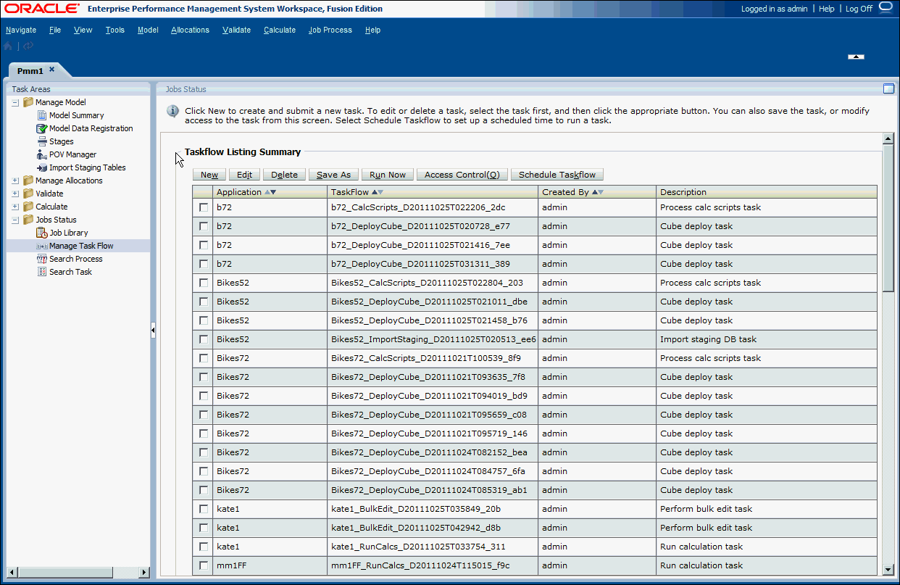Click the Save As button
This screenshot has width=900, height=585.
coord(333,175)
